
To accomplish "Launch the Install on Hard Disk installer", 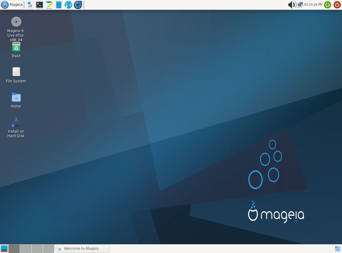I will click(16, 122).
